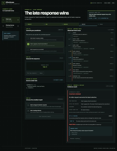Click the CORRECT label in coaching section

(110, 116)
